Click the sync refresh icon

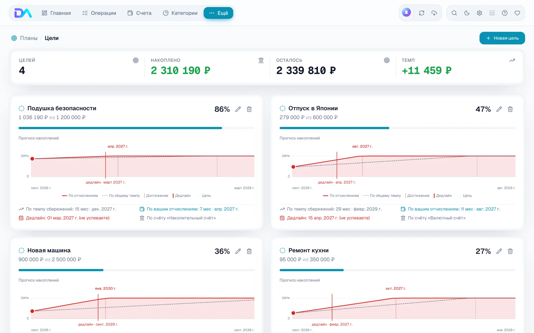point(422,13)
